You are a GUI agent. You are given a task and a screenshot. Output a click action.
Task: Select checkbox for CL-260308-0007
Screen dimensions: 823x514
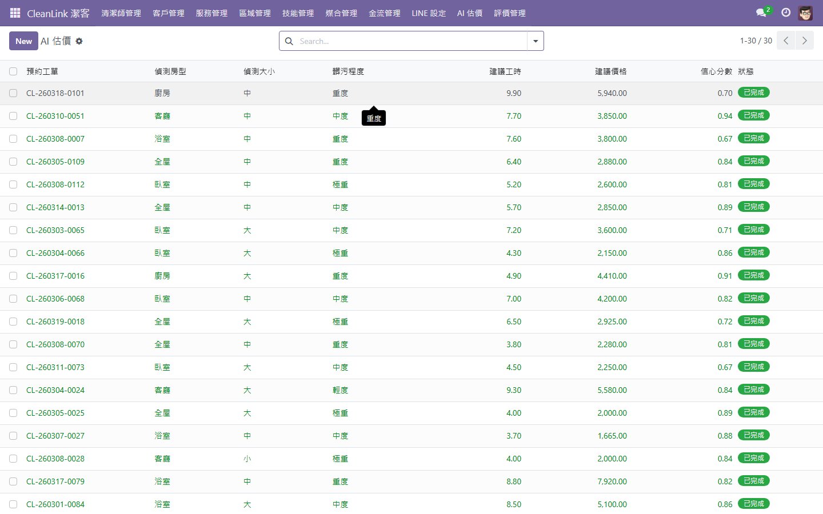click(13, 139)
